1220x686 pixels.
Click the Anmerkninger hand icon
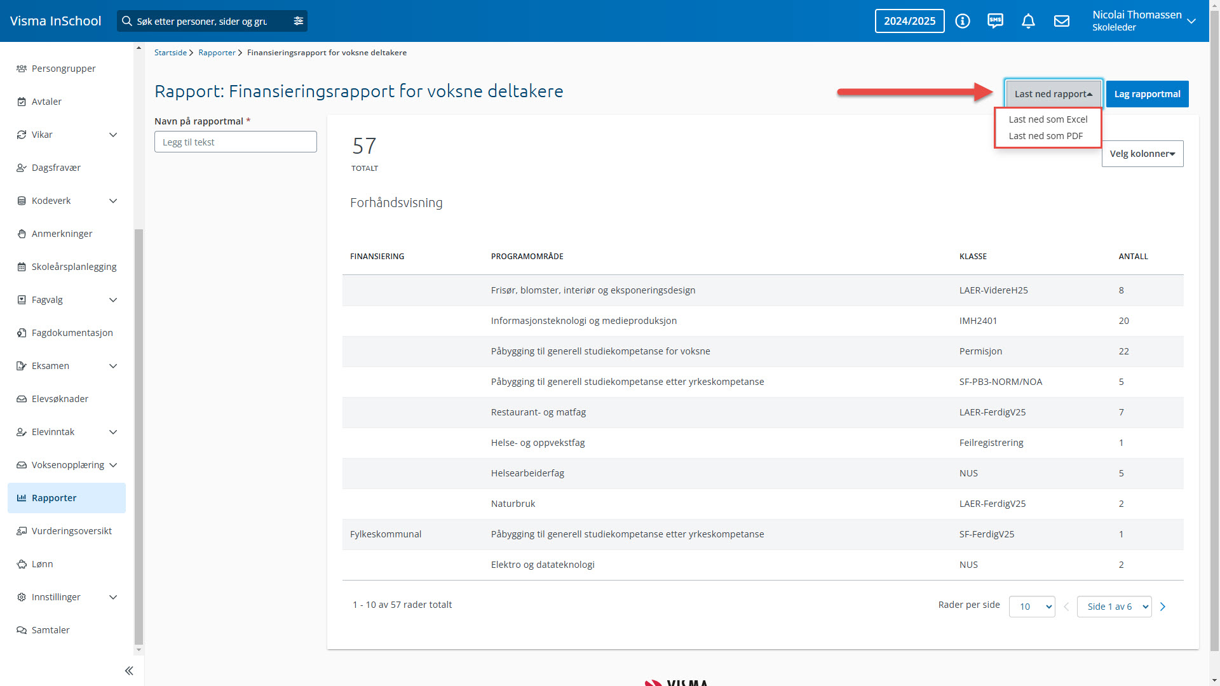(22, 234)
